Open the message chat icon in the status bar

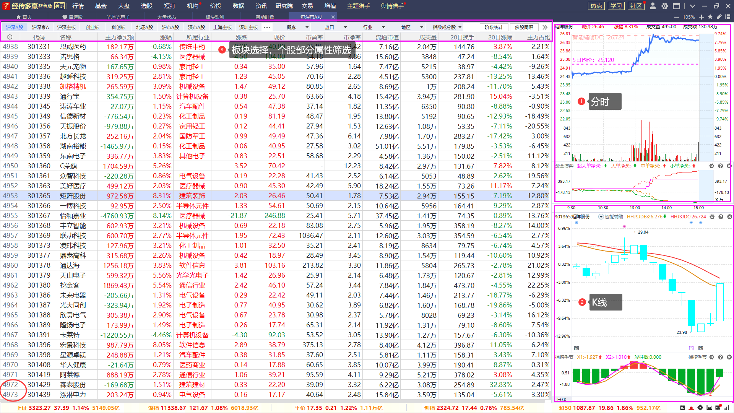tap(718, 407)
